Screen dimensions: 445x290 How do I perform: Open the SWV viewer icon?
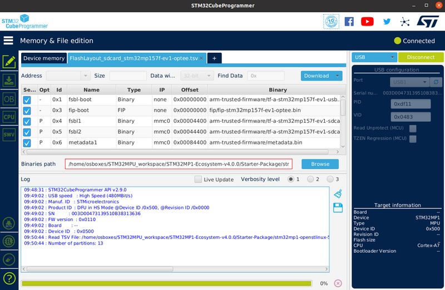[x=9, y=134]
